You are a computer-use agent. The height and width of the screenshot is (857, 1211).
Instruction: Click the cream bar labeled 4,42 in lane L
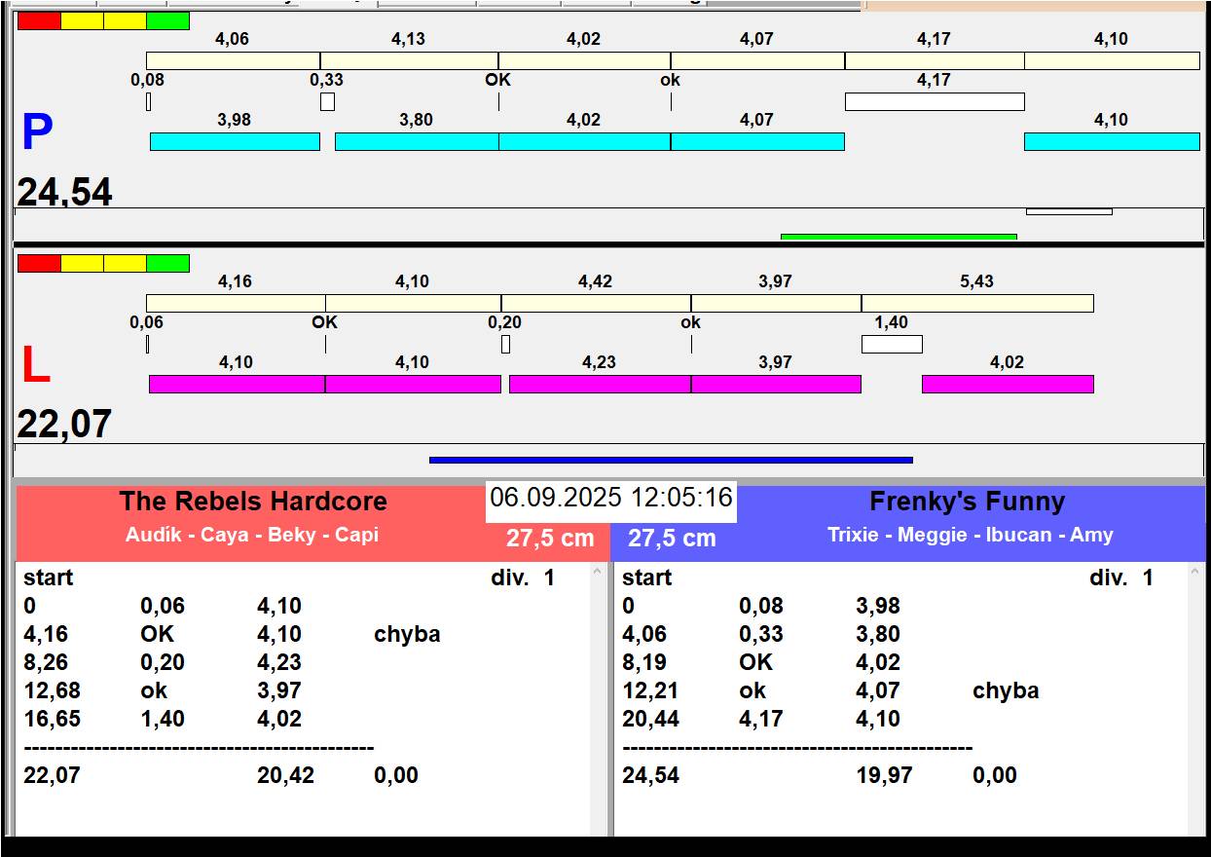tap(596, 303)
